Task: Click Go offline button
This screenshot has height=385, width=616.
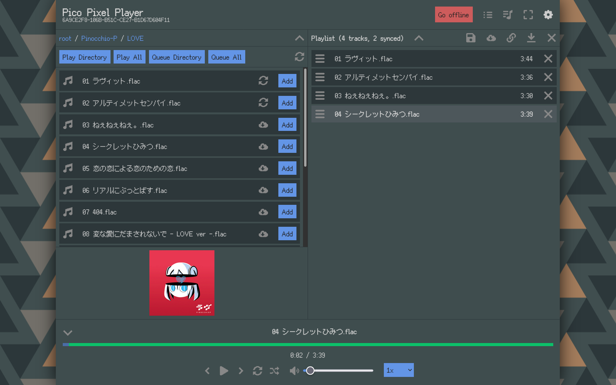Action: pyautogui.click(x=454, y=15)
